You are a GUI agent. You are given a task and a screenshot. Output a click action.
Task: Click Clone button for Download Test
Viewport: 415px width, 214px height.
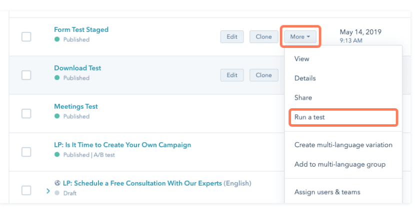[263, 75]
